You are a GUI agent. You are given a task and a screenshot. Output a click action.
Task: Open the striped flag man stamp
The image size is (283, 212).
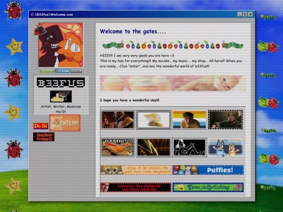click(x=189, y=120)
